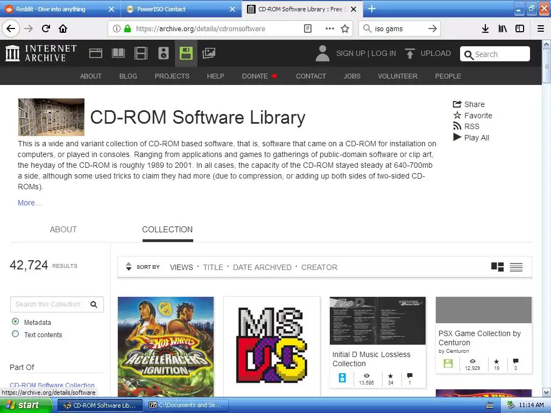551x413 pixels.
Task: Open the Texts book icon
Action: [118, 53]
